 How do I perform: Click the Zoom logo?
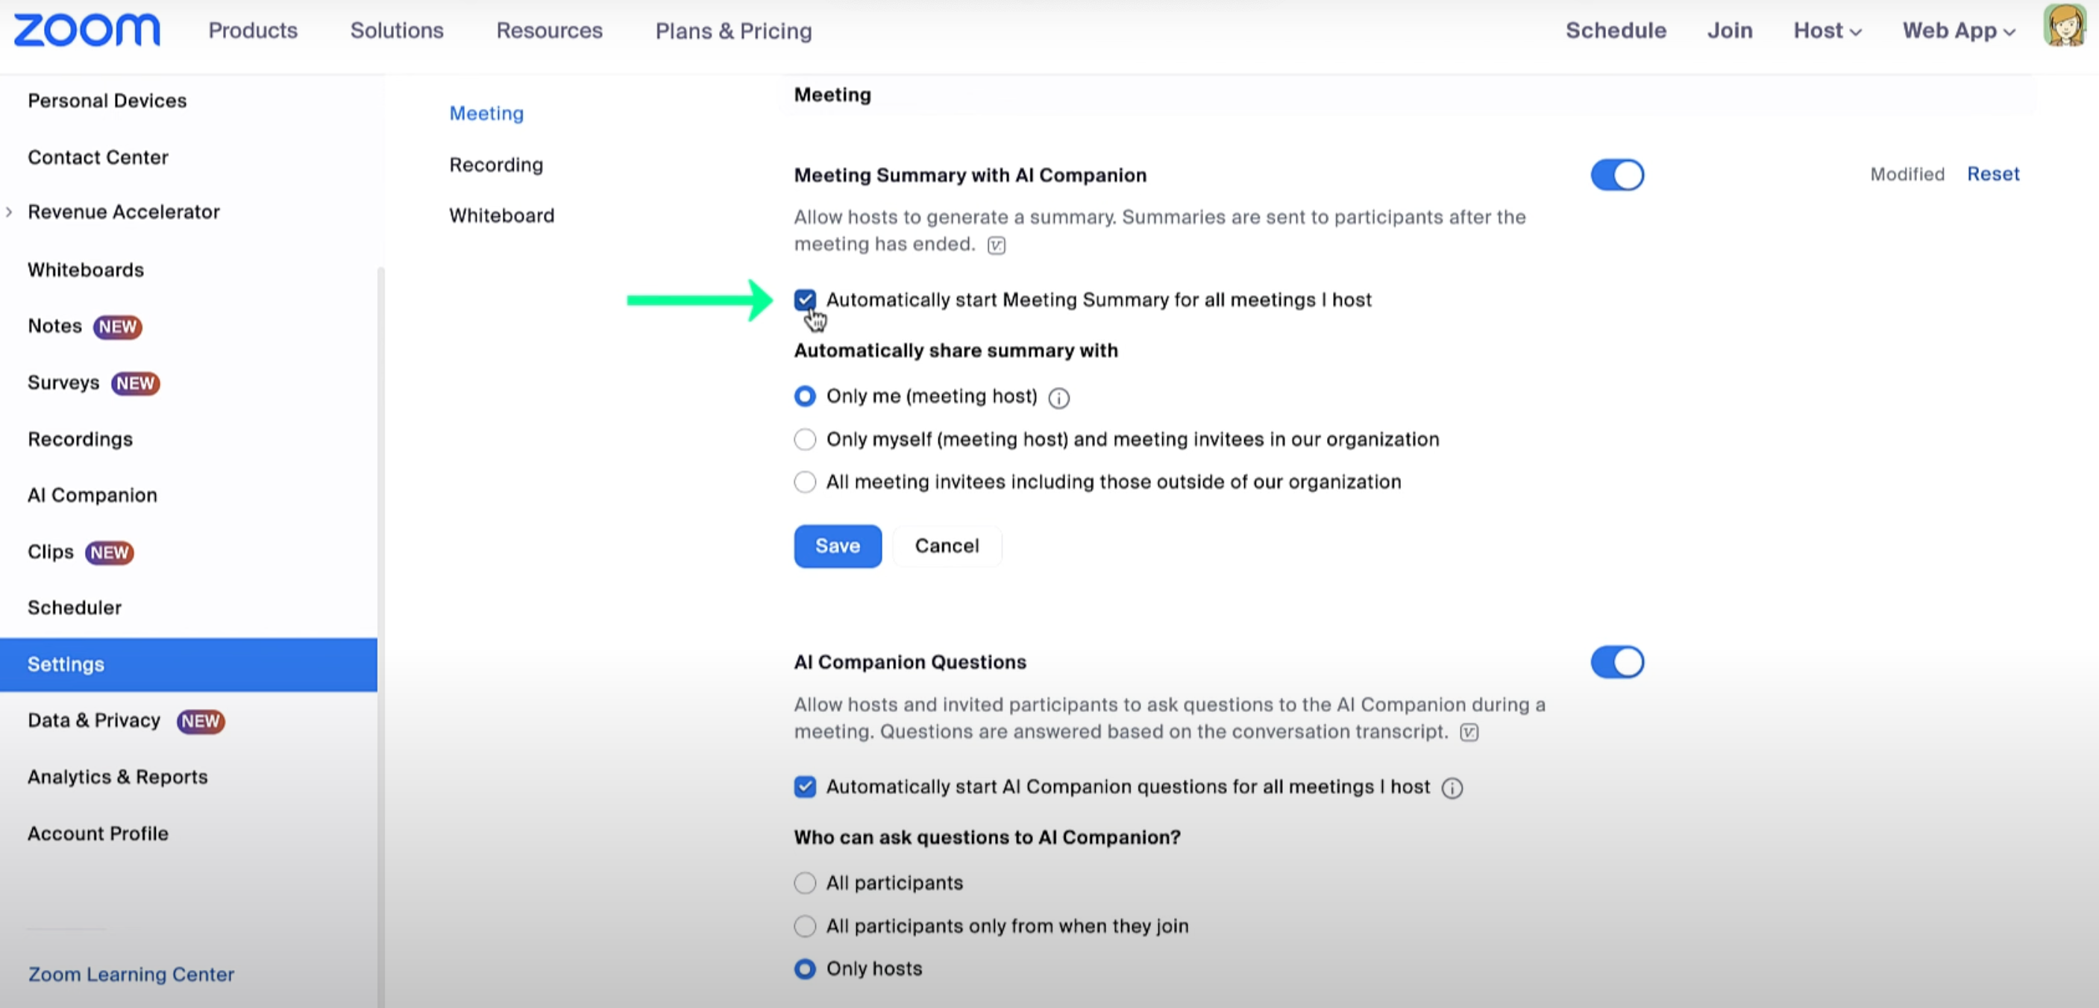click(x=87, y=30)
